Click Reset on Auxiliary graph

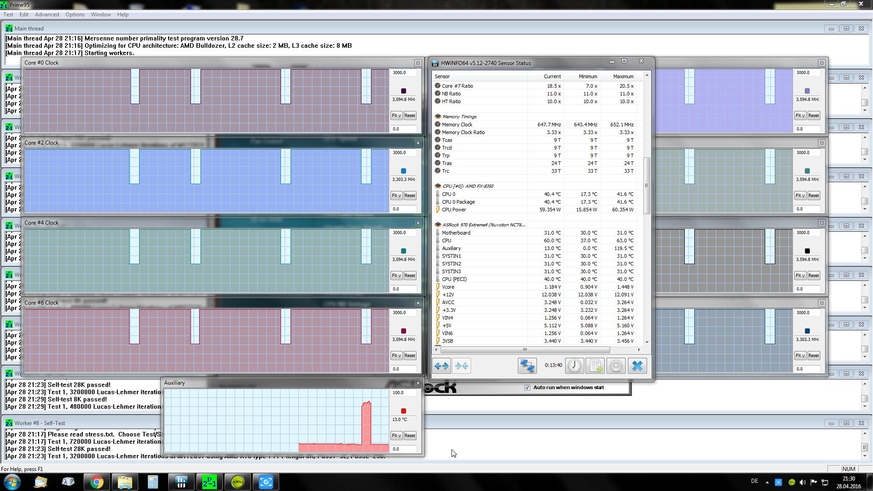(x=410, y=436)
